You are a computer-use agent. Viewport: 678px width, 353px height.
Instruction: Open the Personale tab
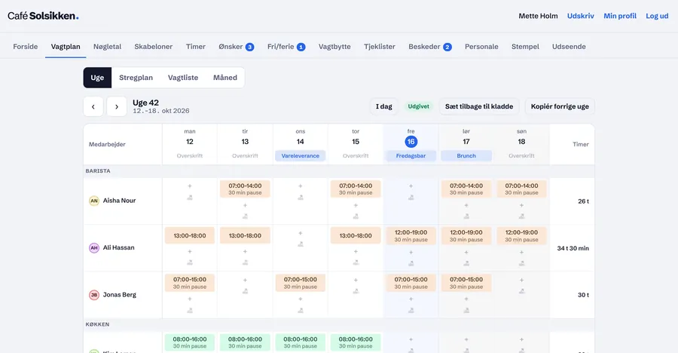tap(481, 46)
